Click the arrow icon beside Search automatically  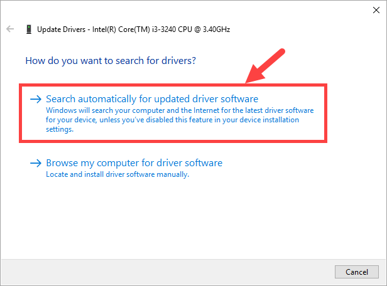36,99
